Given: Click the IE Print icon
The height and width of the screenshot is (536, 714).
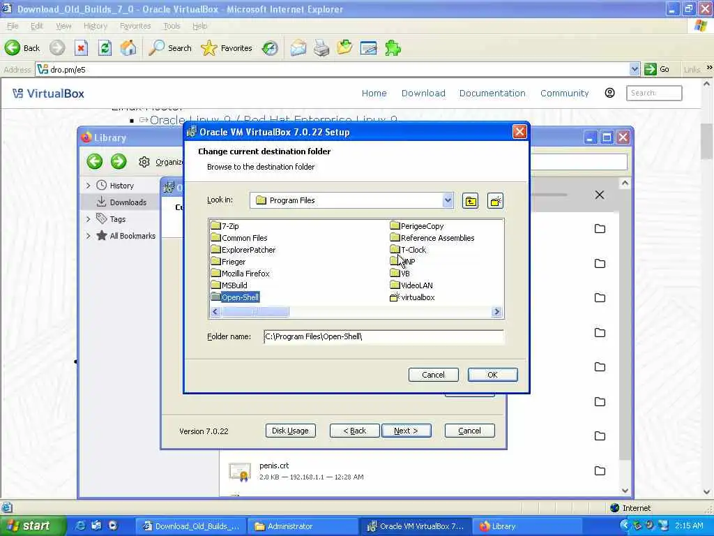Looking at the screenshot, I should click(x=321, y=48).
